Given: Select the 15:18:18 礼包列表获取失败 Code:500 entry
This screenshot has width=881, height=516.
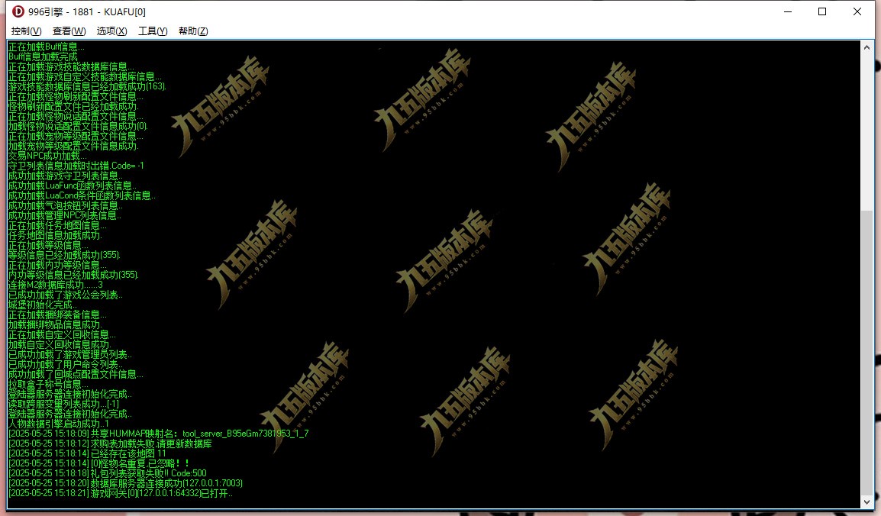Looking at the screenshot, I should [108, 473].
